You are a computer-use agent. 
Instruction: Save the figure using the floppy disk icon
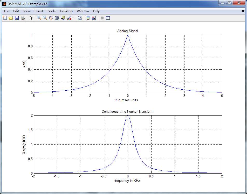point(17,18)
